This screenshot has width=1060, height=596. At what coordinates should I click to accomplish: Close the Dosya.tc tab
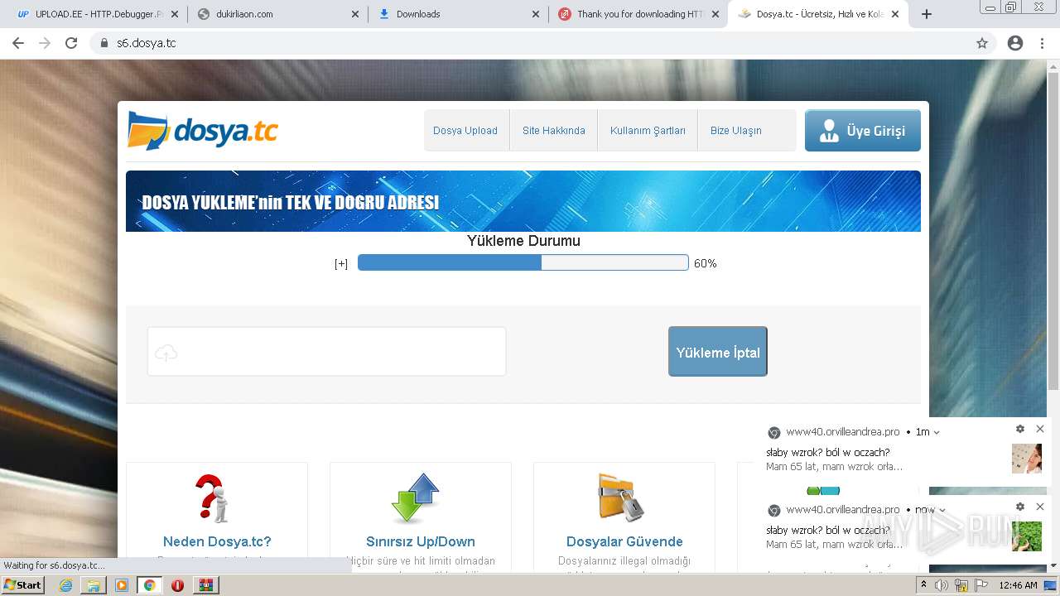click(x=895, y=14)
